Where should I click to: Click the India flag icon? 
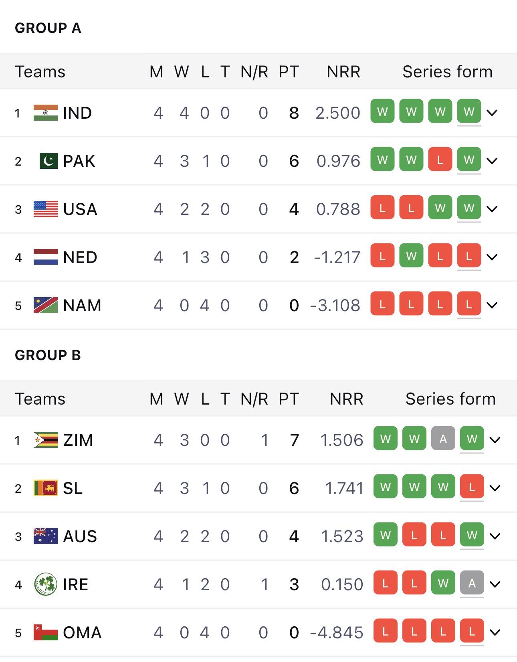pyautogui.click(x=45, y=113)
